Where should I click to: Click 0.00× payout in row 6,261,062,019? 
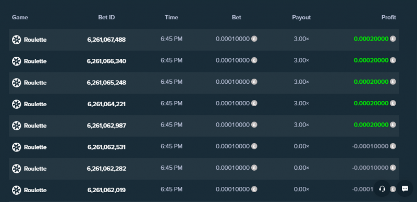(x=301, y=189)
